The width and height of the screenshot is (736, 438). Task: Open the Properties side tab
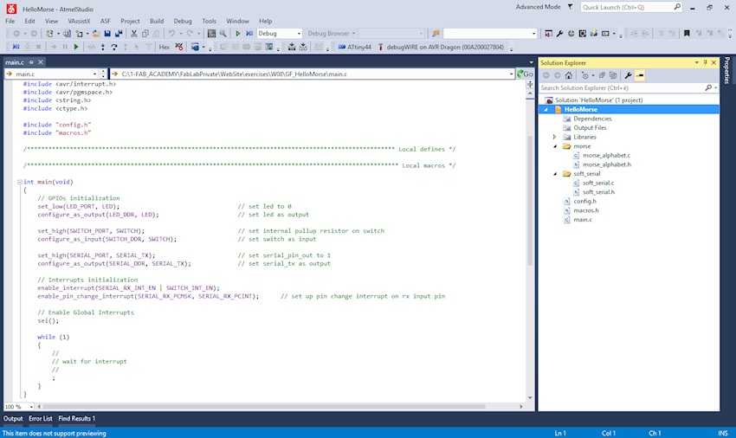click(727, 70)
